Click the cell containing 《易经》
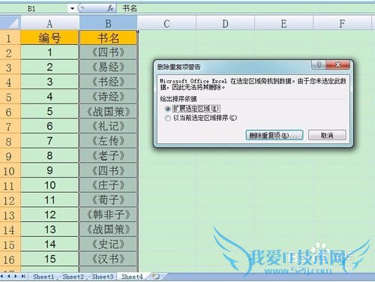Viewport: 375px width, 282px height. coord(108,67)
